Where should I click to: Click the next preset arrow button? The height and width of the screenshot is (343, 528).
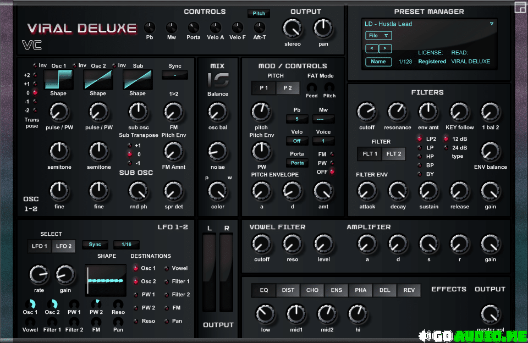tap(385, 48)
